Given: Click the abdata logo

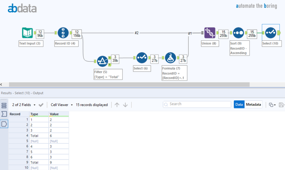Looking at the screenshot, I should 22,8.
